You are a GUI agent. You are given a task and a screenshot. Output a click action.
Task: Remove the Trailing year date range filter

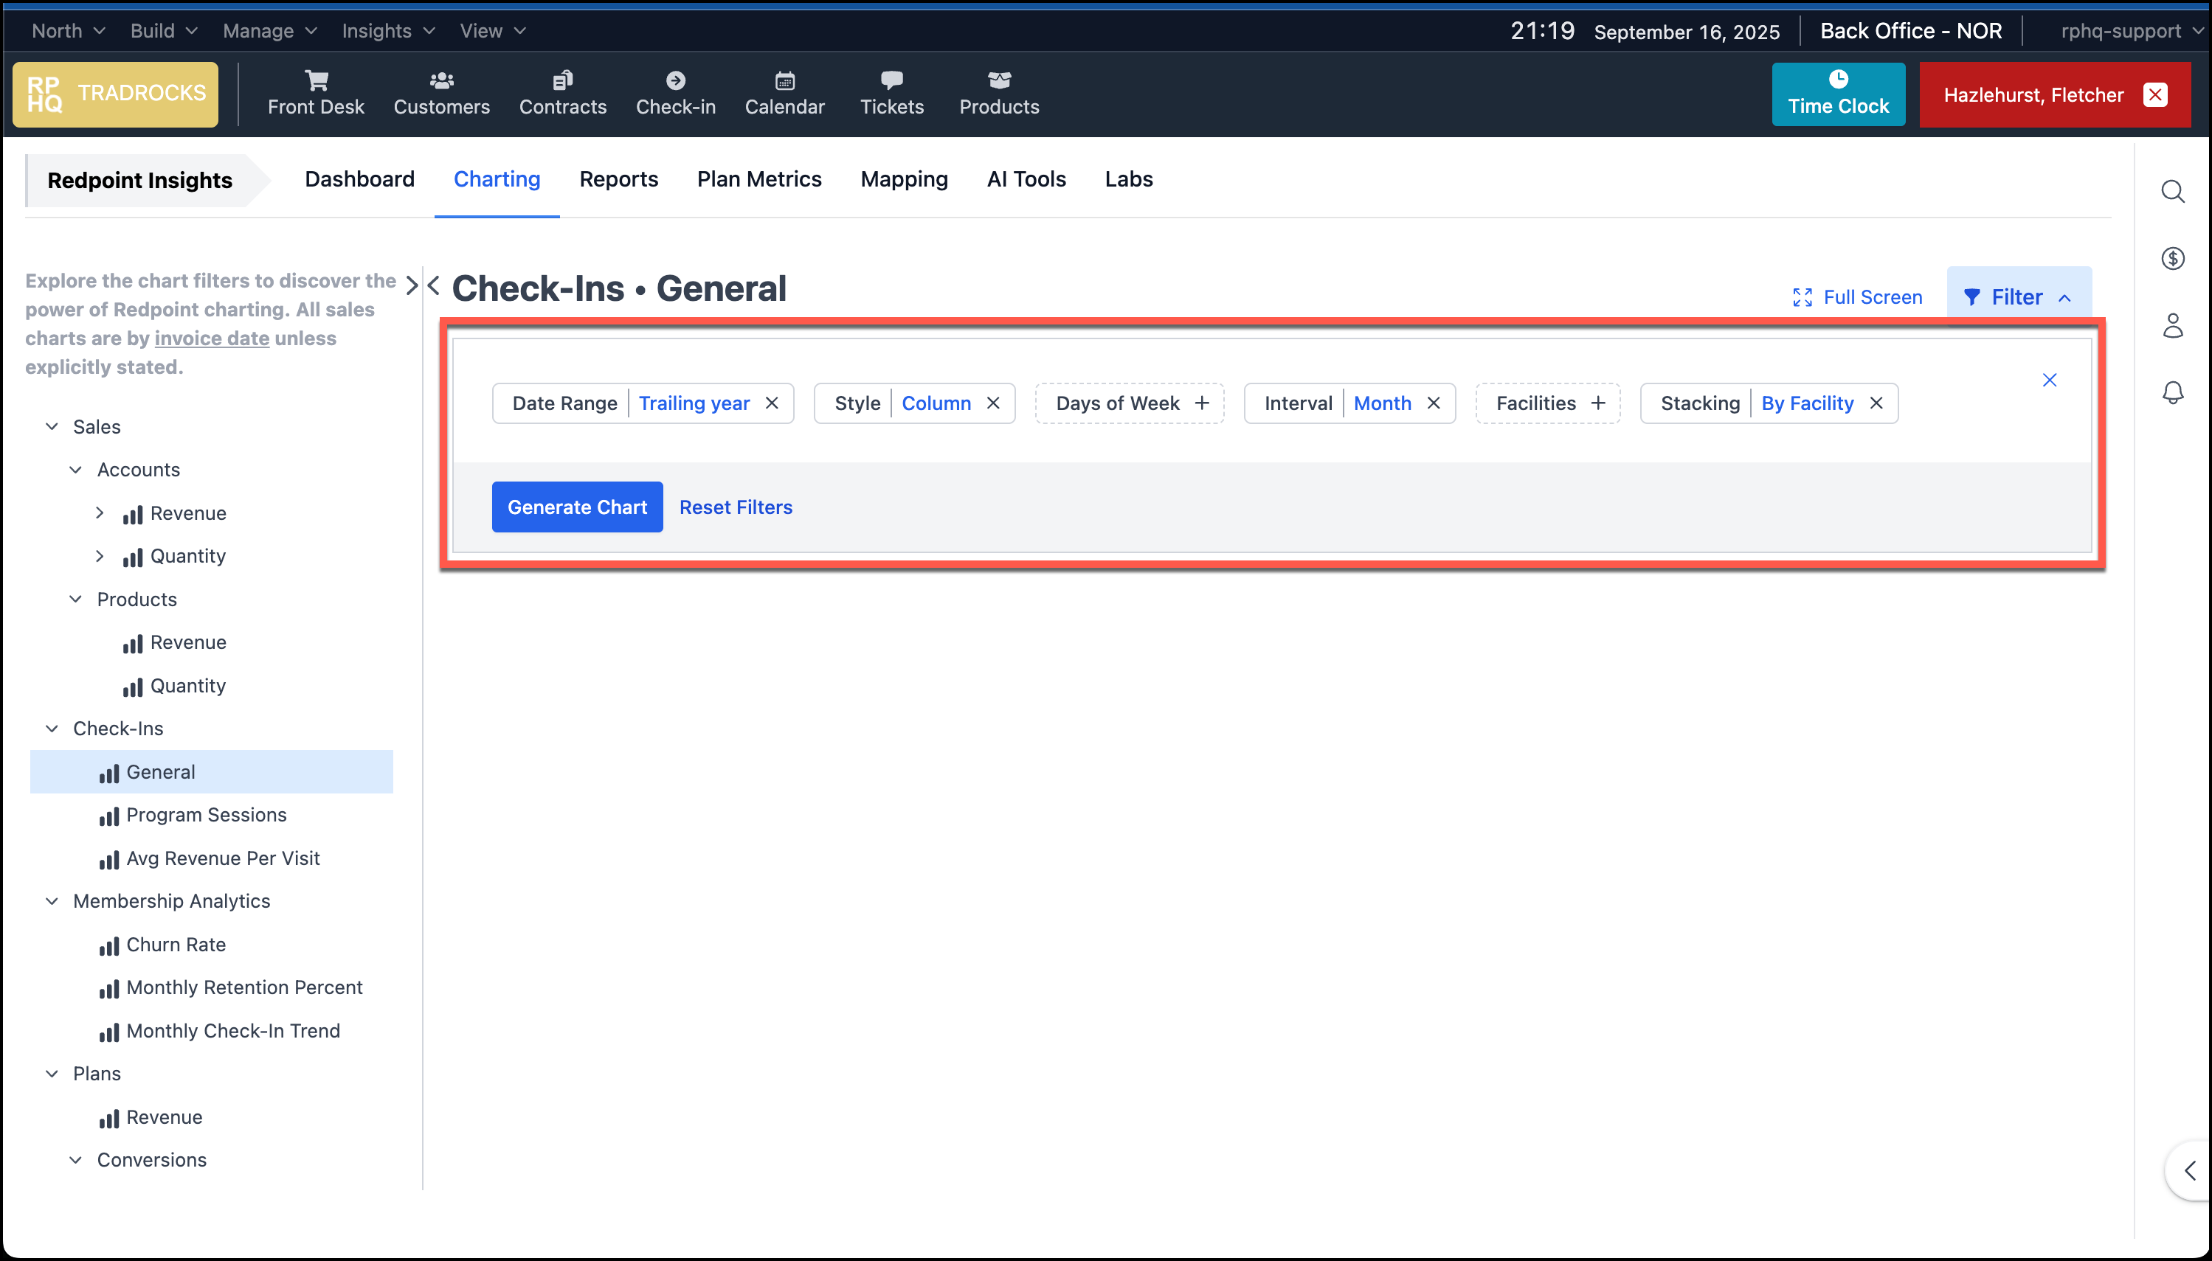[x=772, y=403]
